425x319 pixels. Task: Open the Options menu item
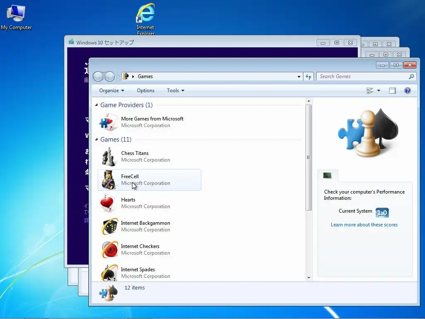point(146,91)
